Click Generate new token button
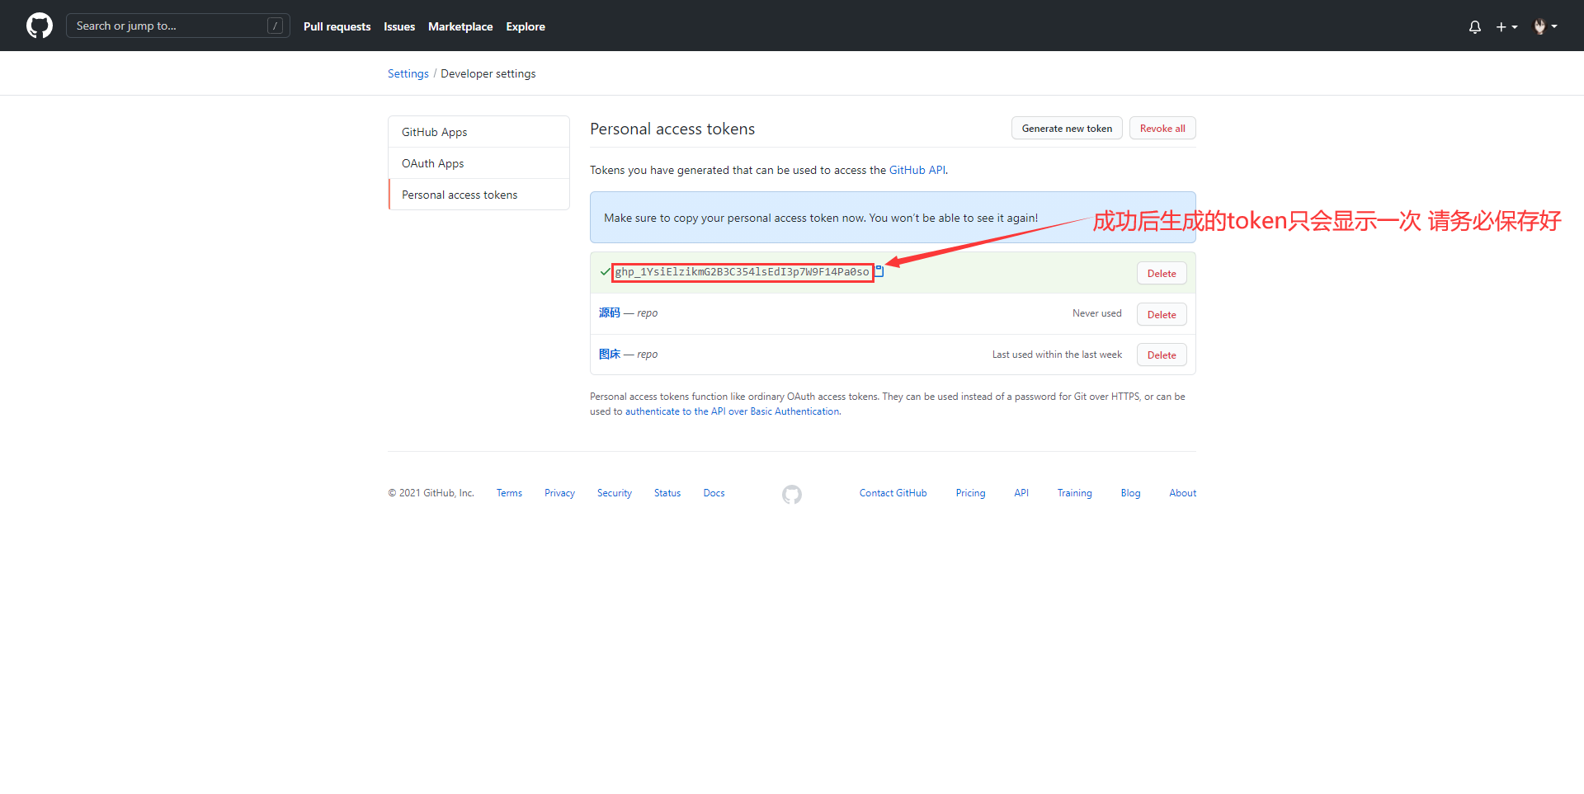The image size is (1584, 794). (x=1067, y=128)
